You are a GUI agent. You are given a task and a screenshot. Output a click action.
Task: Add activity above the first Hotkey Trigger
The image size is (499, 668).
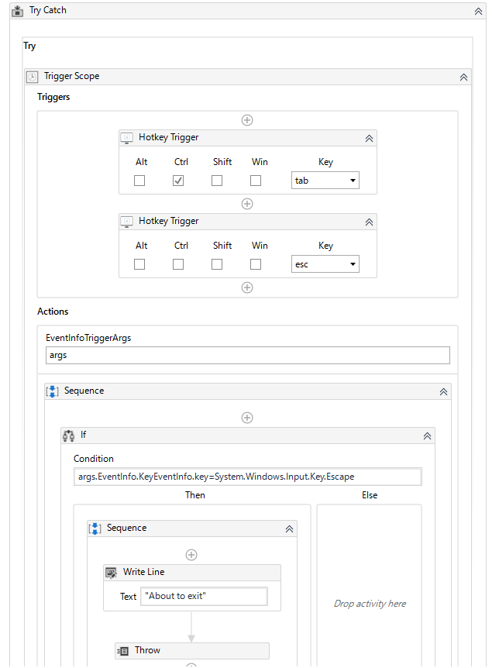247,120
